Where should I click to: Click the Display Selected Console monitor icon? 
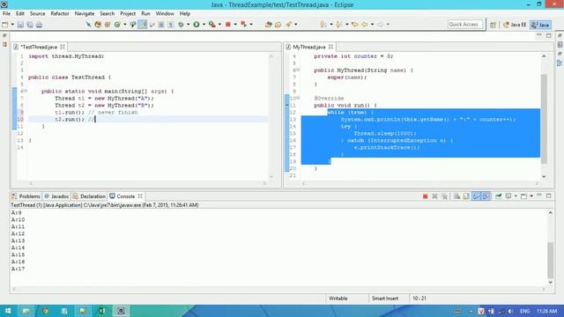pos(508,196)
